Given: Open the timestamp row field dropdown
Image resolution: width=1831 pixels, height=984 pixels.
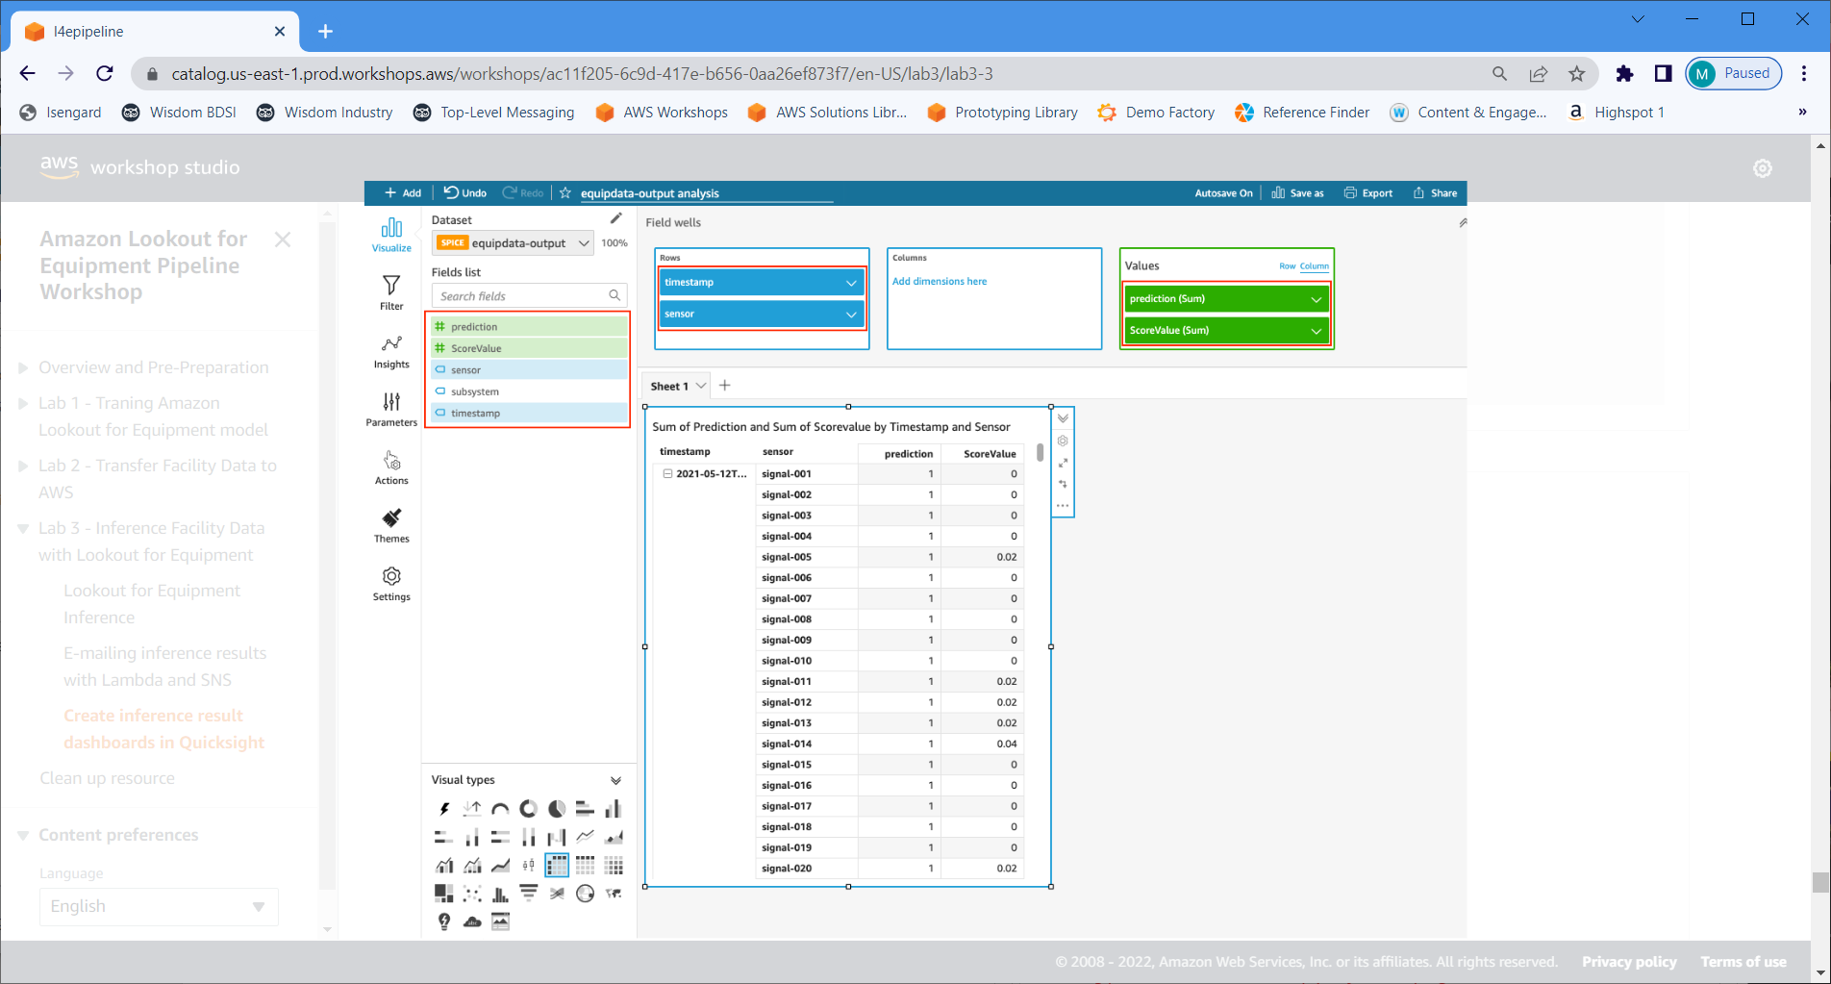Looking at the screenshot, I should (x=851, y=283).
